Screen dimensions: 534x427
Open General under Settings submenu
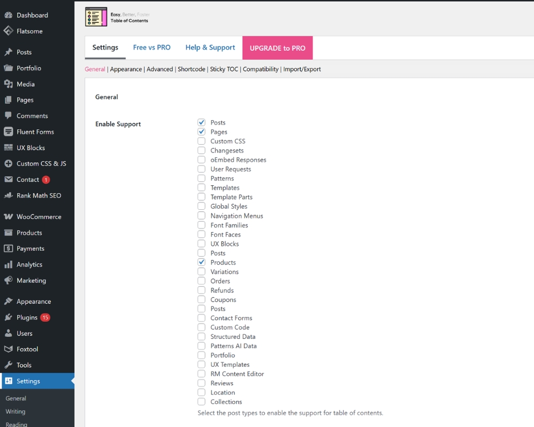click(15, 398)
